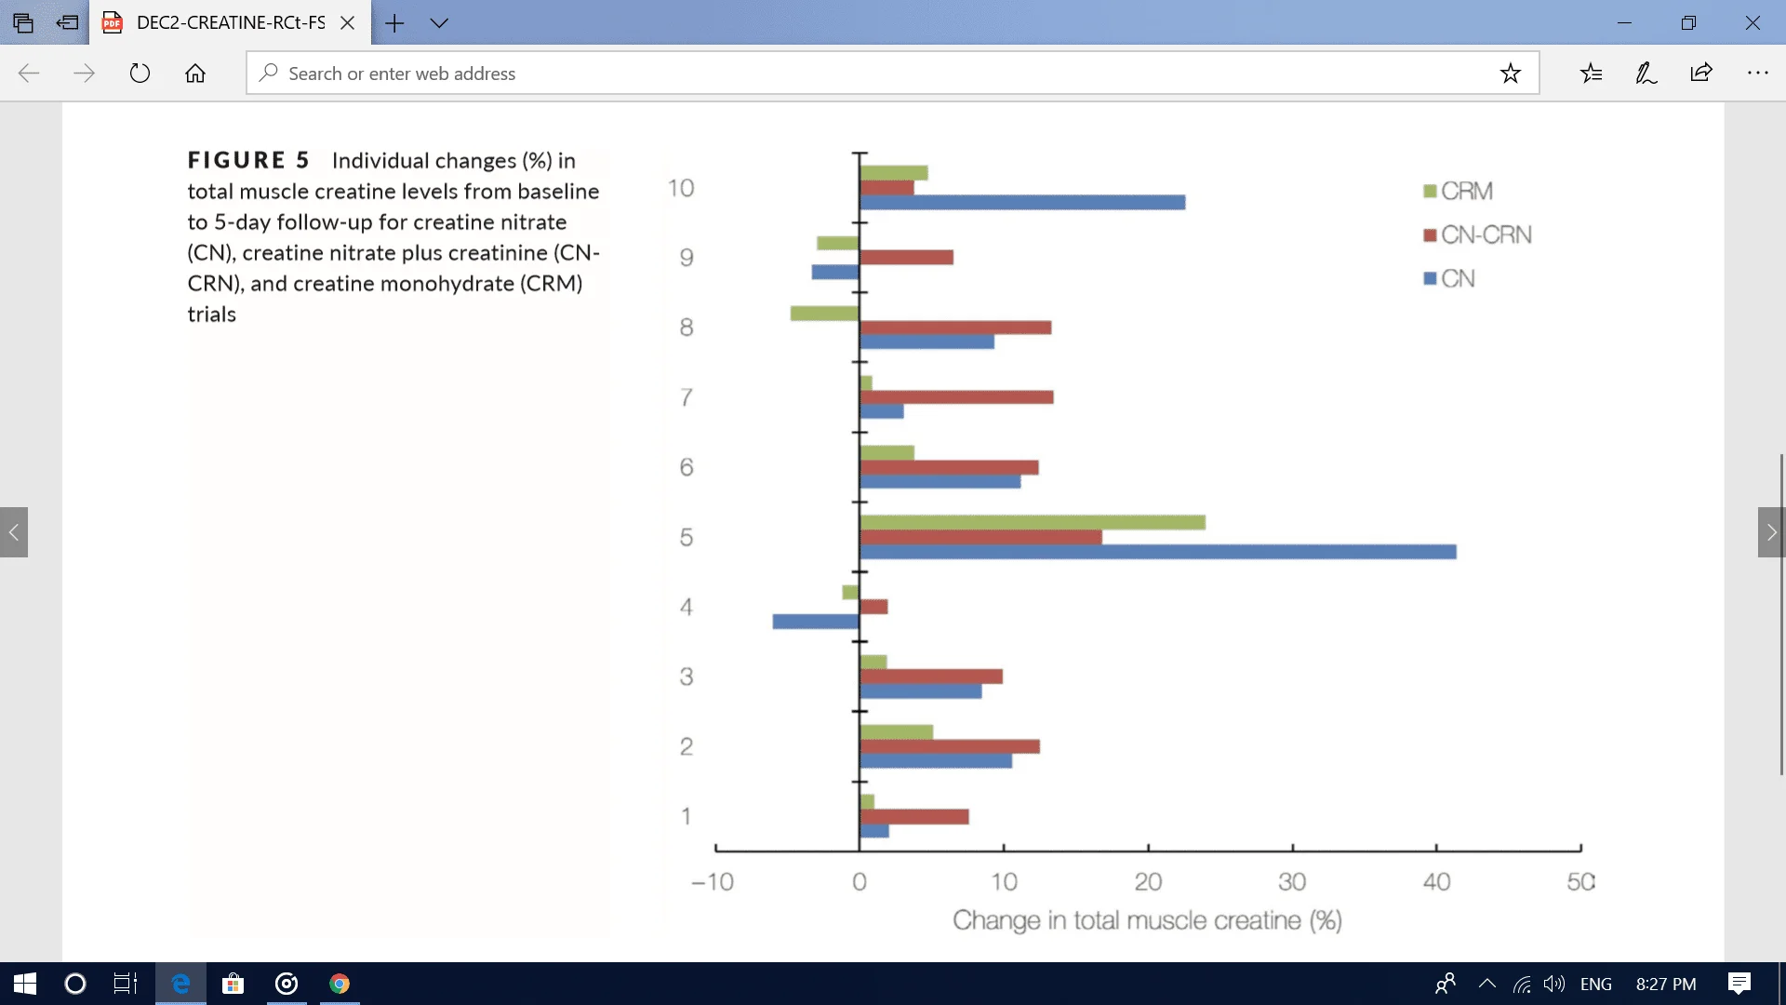The height and width of the screenshot is (1005, 1786).
Task: Expand the tab preview chevron
Action: point(439,22)
